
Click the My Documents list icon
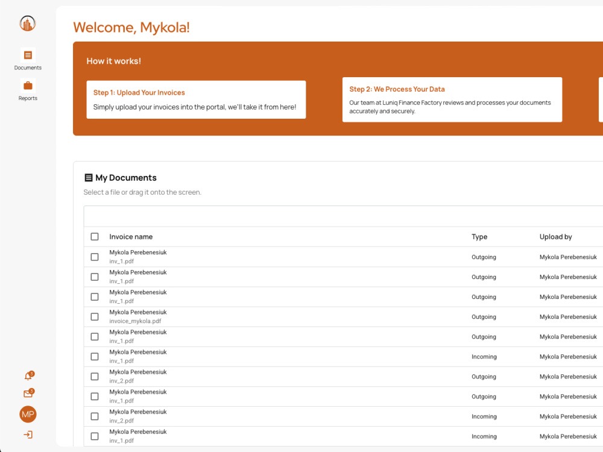[x=89, y=178]
